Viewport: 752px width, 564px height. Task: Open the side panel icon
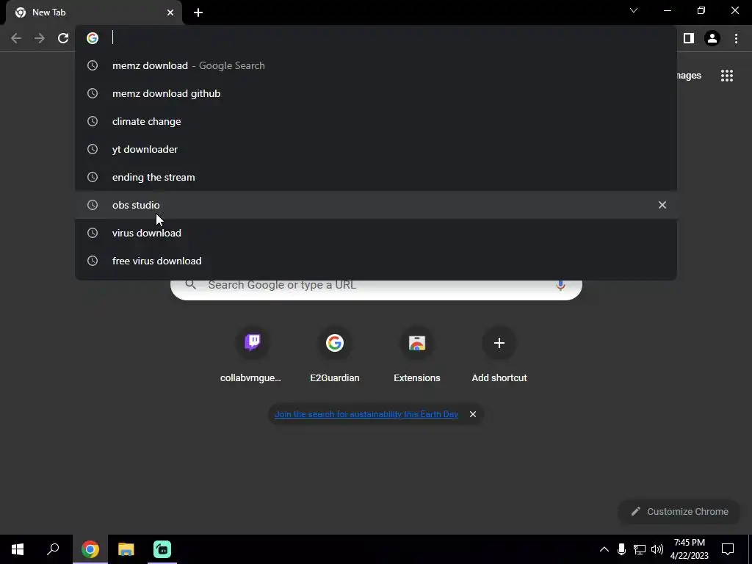tap(689, 38)
